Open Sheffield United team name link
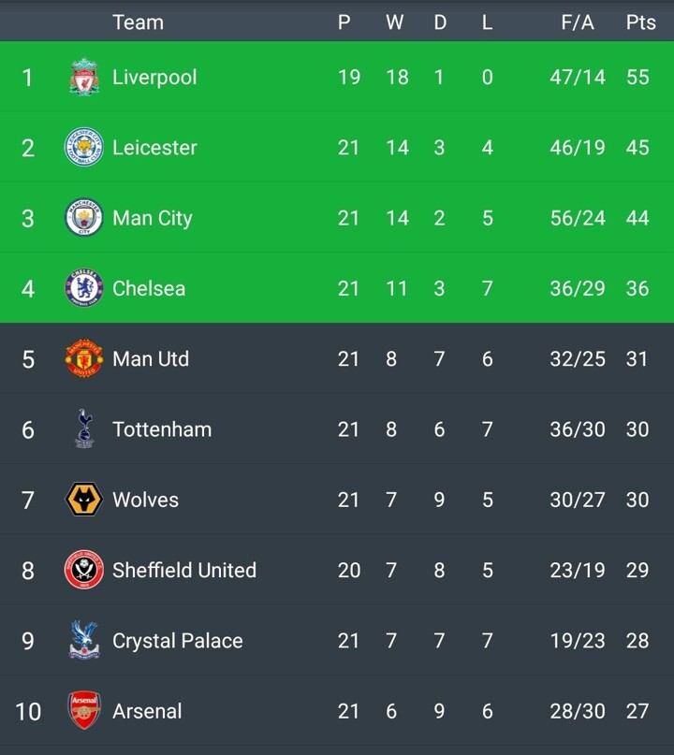The image size is (674, 755). [184, 570]
